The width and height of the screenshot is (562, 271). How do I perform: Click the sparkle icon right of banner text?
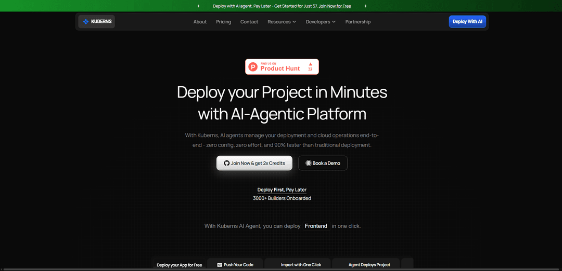coord(366,6)
